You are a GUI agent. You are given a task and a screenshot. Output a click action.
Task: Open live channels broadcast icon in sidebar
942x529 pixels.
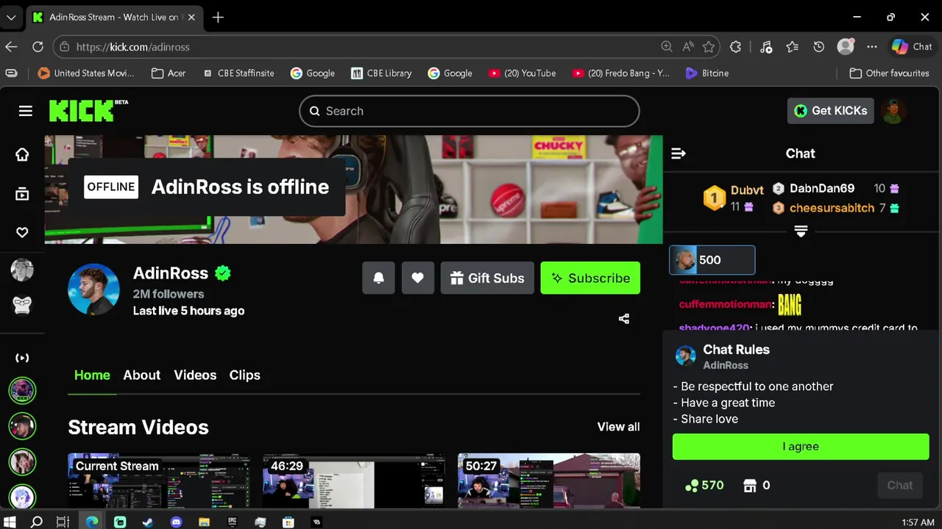coord(22,358)
